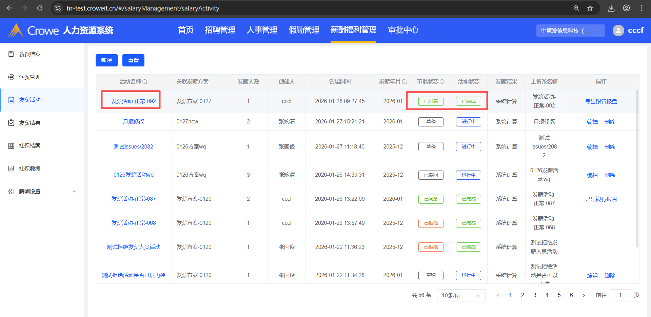The image size is (651, 317).
Task: Click the user avatar icon next to cccf
Action: pyautogui.click(x=618, y=31)
